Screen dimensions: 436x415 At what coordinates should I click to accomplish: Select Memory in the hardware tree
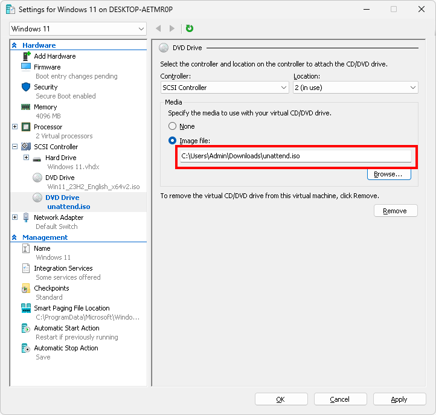(x=45, y=107)
